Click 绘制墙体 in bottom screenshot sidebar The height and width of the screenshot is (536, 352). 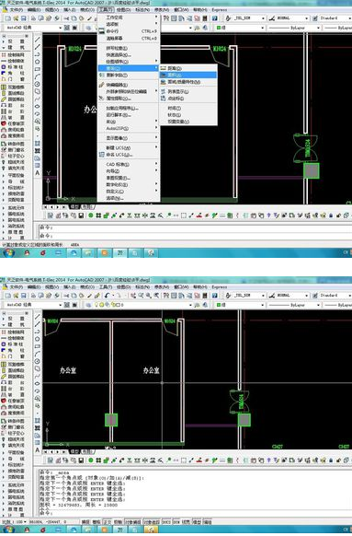click(14, 338)
